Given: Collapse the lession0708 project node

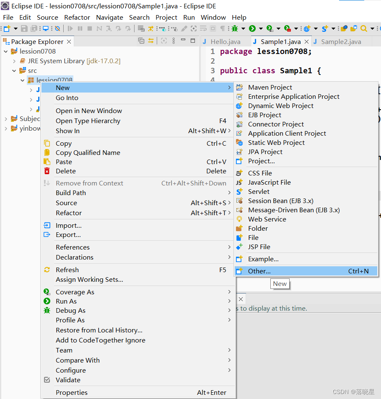Looking at the screenshot, I should (x=5, y=51).
